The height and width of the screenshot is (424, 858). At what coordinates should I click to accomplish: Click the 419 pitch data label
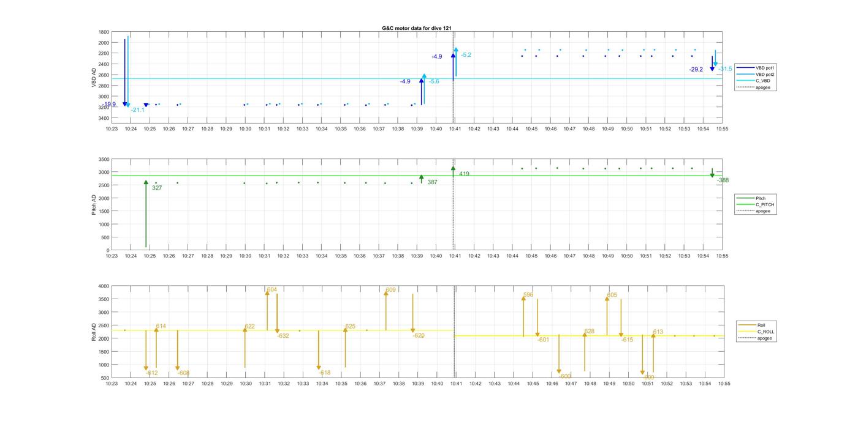pyautogui.click(x=464, y=174)
